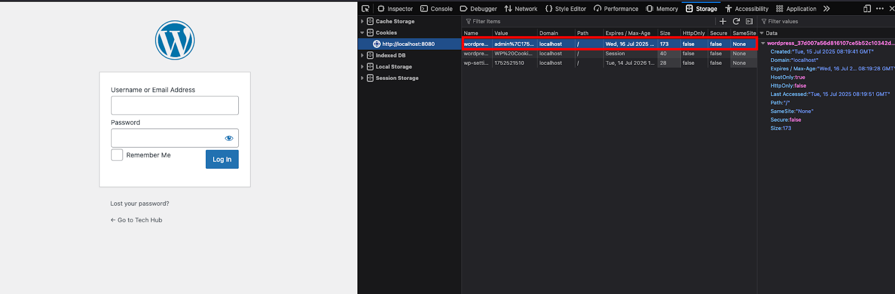Image resolution: width=895 pixels, height=294 pixels.
Task: Select the cookie value admin%7C175...
Action: [x=514, y=44]
